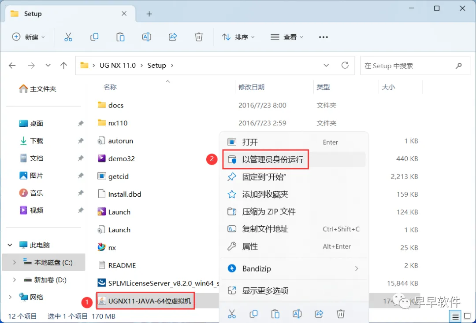Open 音乐 in the sidebar

[x=31, y=193]
